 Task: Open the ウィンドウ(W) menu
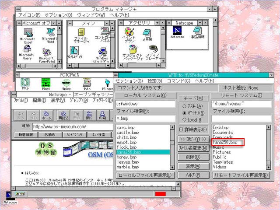point(91,15)
